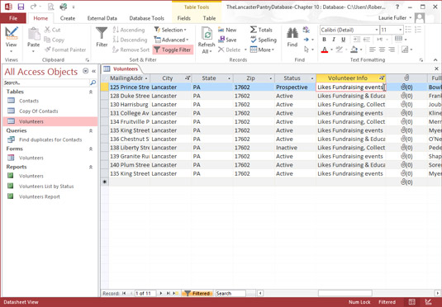The height and width of the screenshot is (307, 442).
Task: Click Delete in the Records group
Action: [230, 50]
